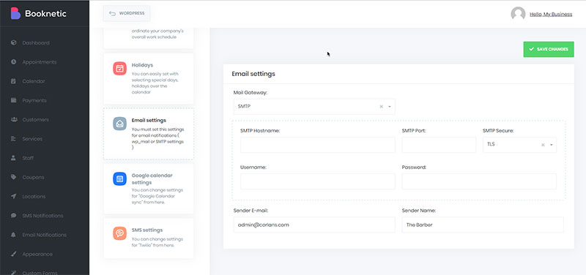Screen dimensions: 586x275
Task: Click the Appearance brush icon
Action: tap(14, 254)
